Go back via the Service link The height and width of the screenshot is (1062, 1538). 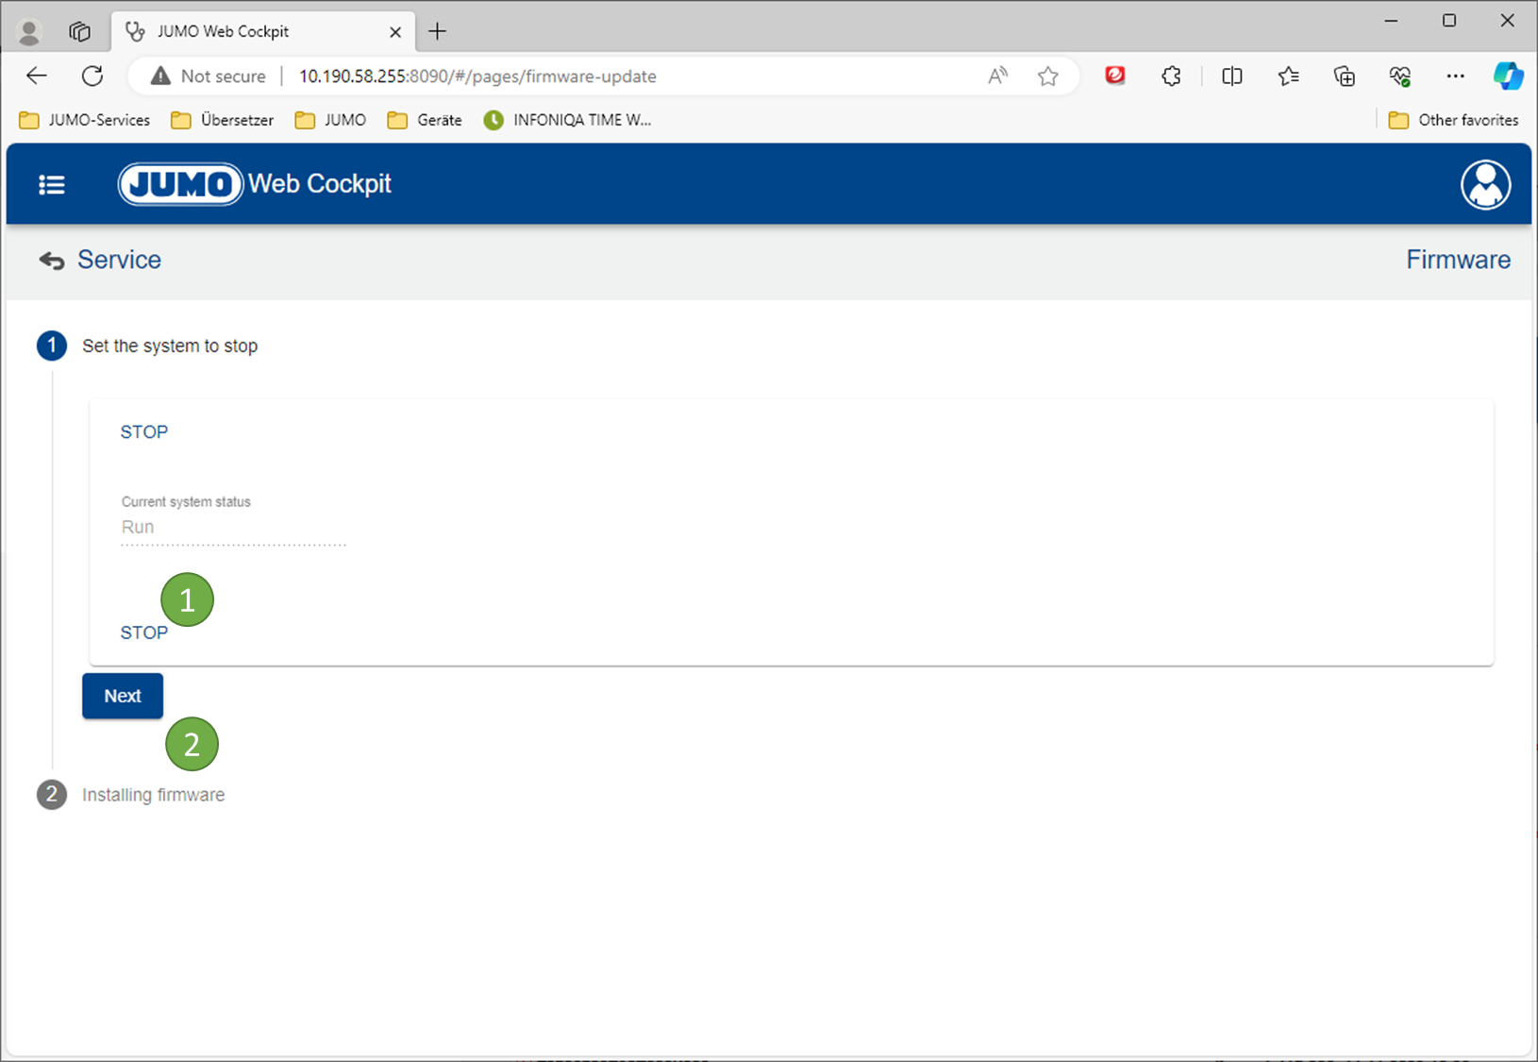tap(119, 261)
